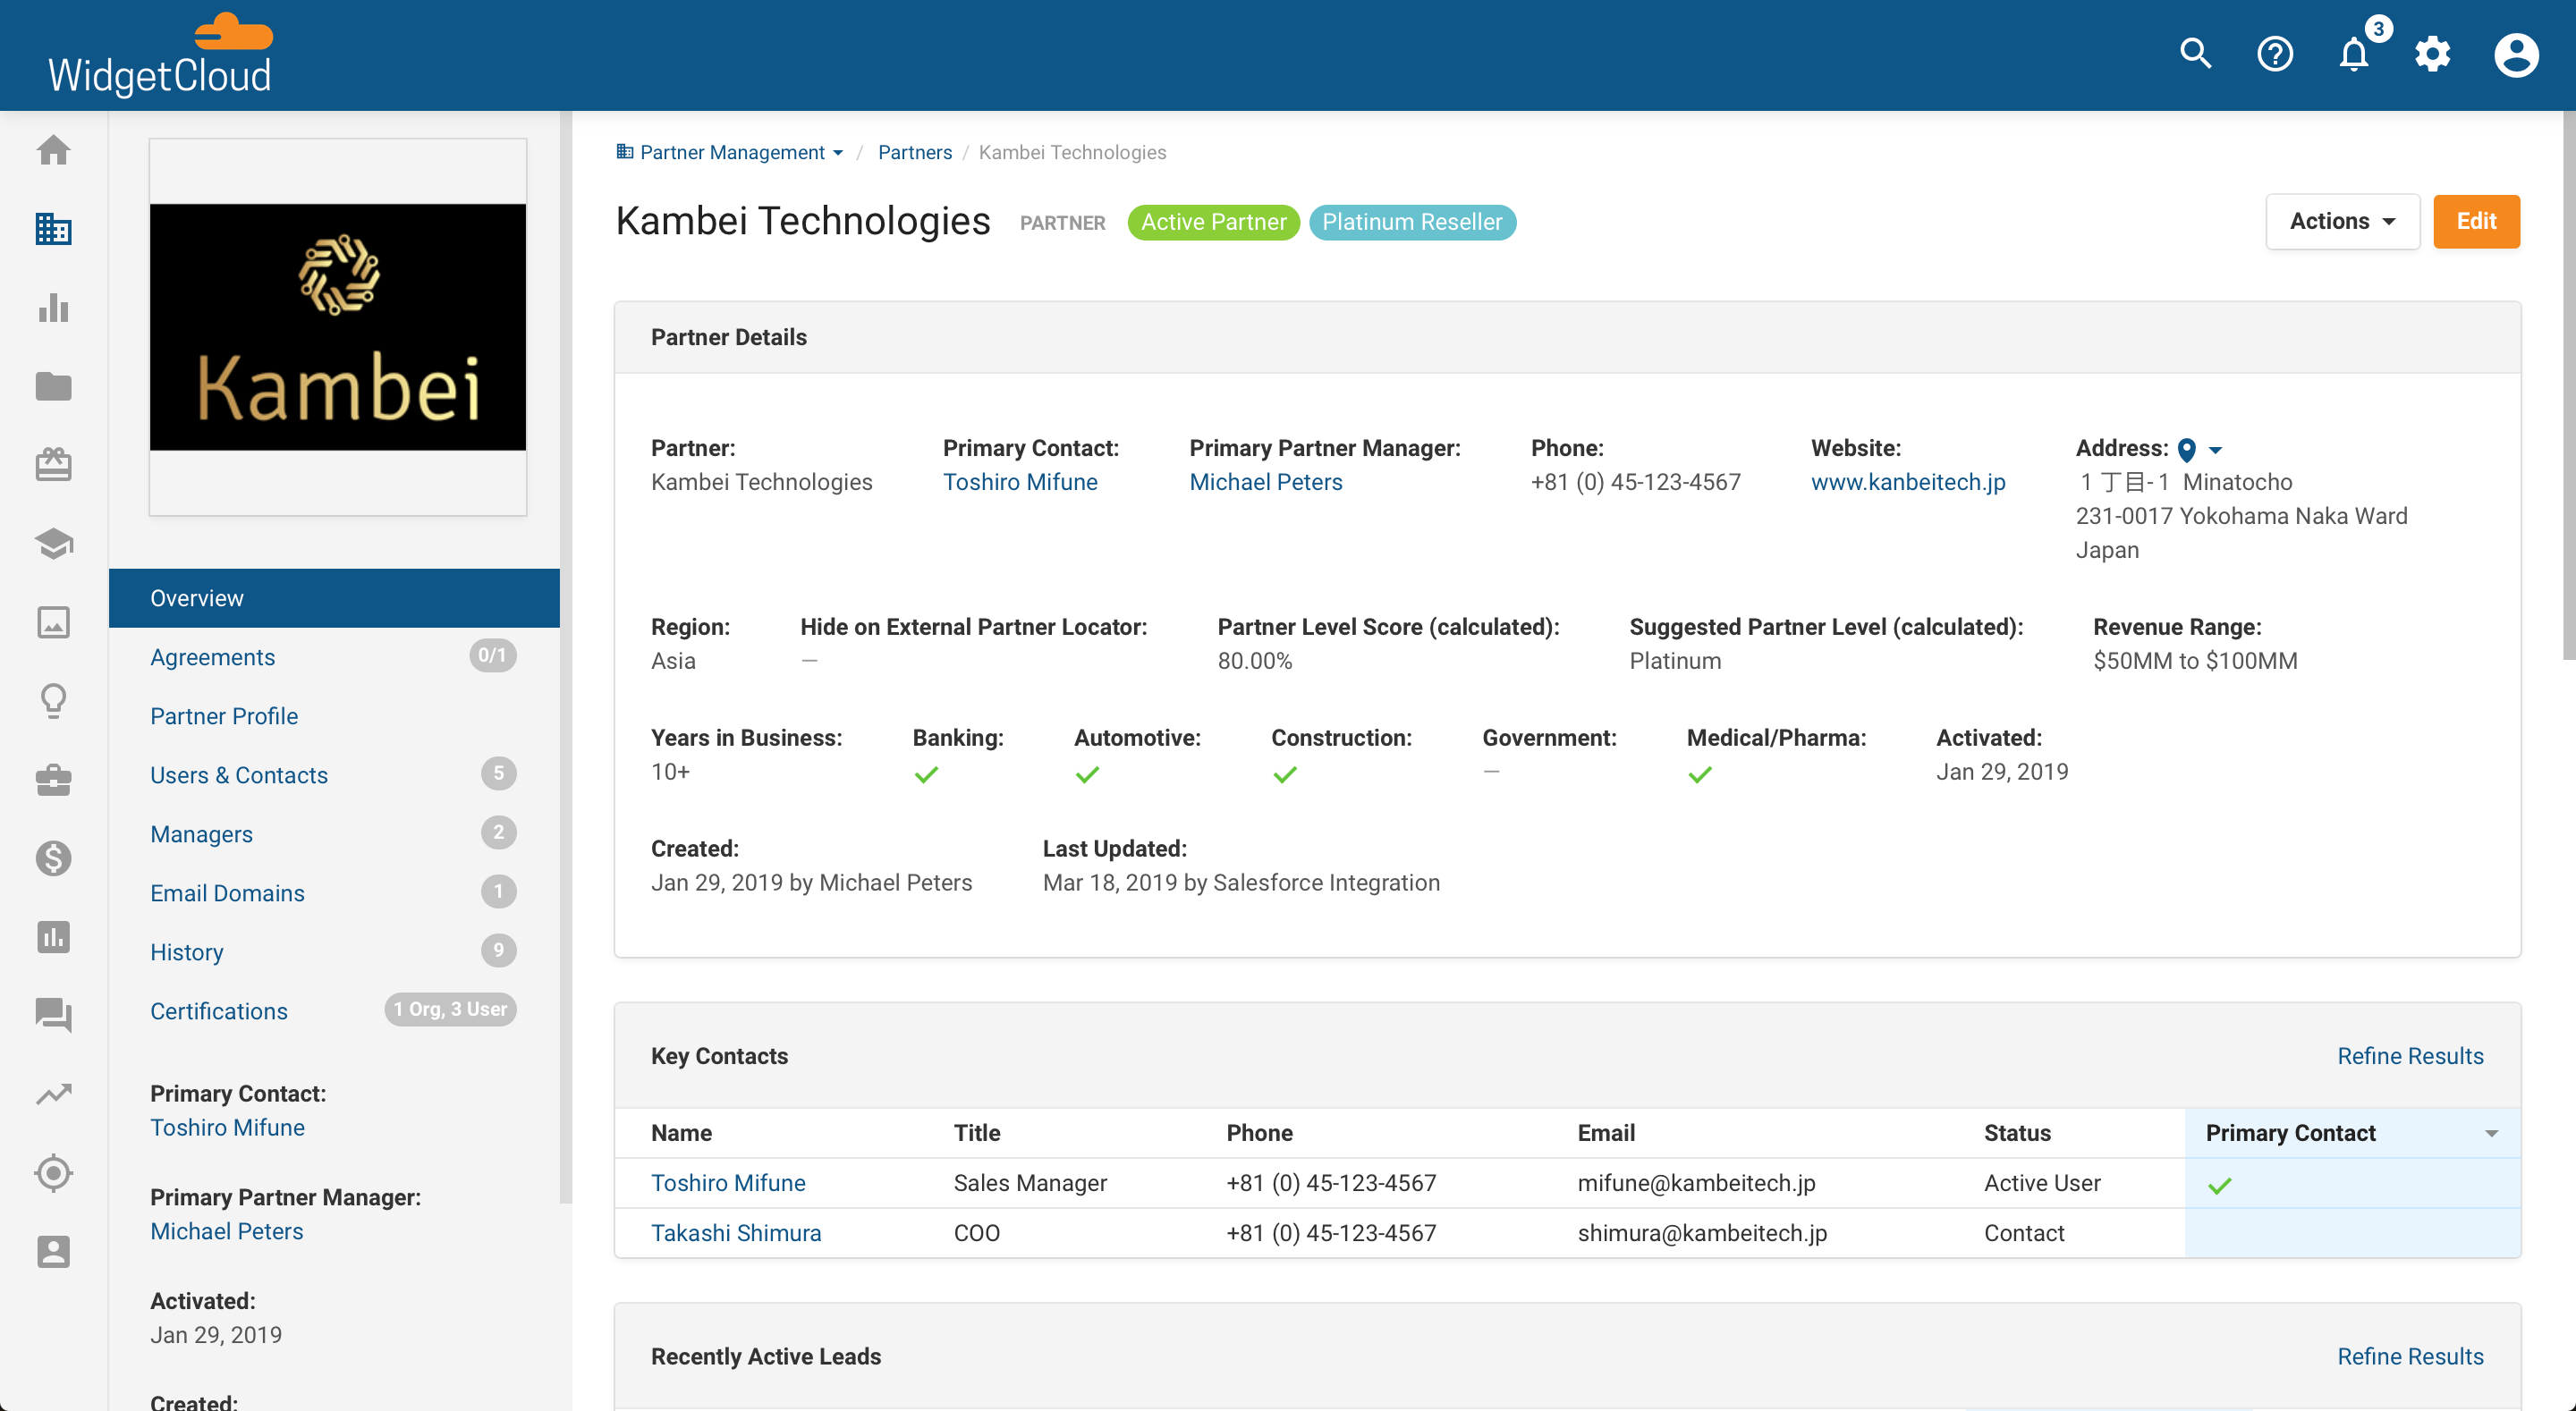Viewport: 2576px width, 1411px height.
Task: Click the Medical/Pharma green checkmark
Action: click(x=1700, y=774)
